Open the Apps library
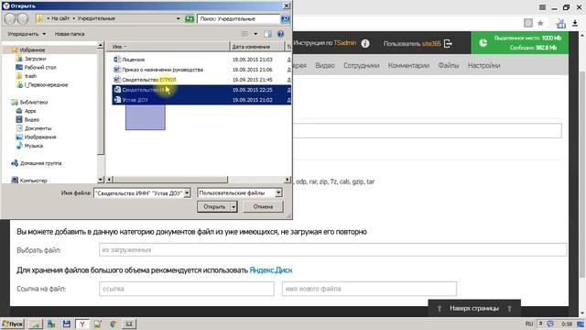 (x=27, y=111)
